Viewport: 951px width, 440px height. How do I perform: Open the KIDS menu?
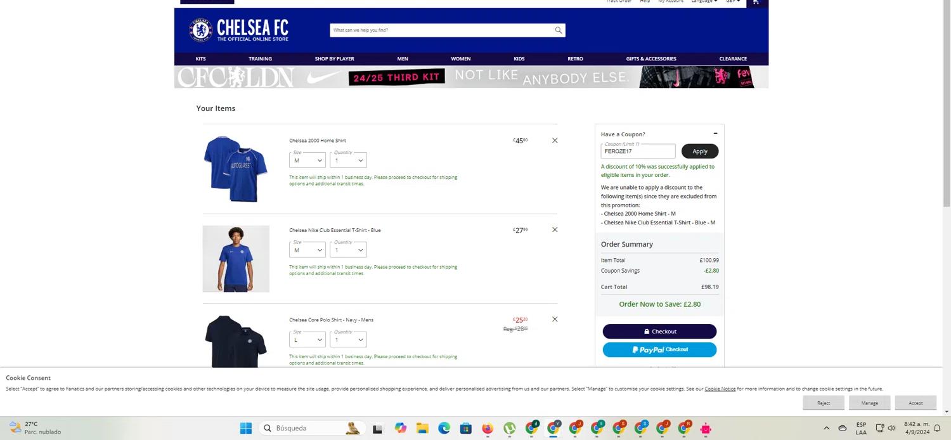click(x=519, y=58)
